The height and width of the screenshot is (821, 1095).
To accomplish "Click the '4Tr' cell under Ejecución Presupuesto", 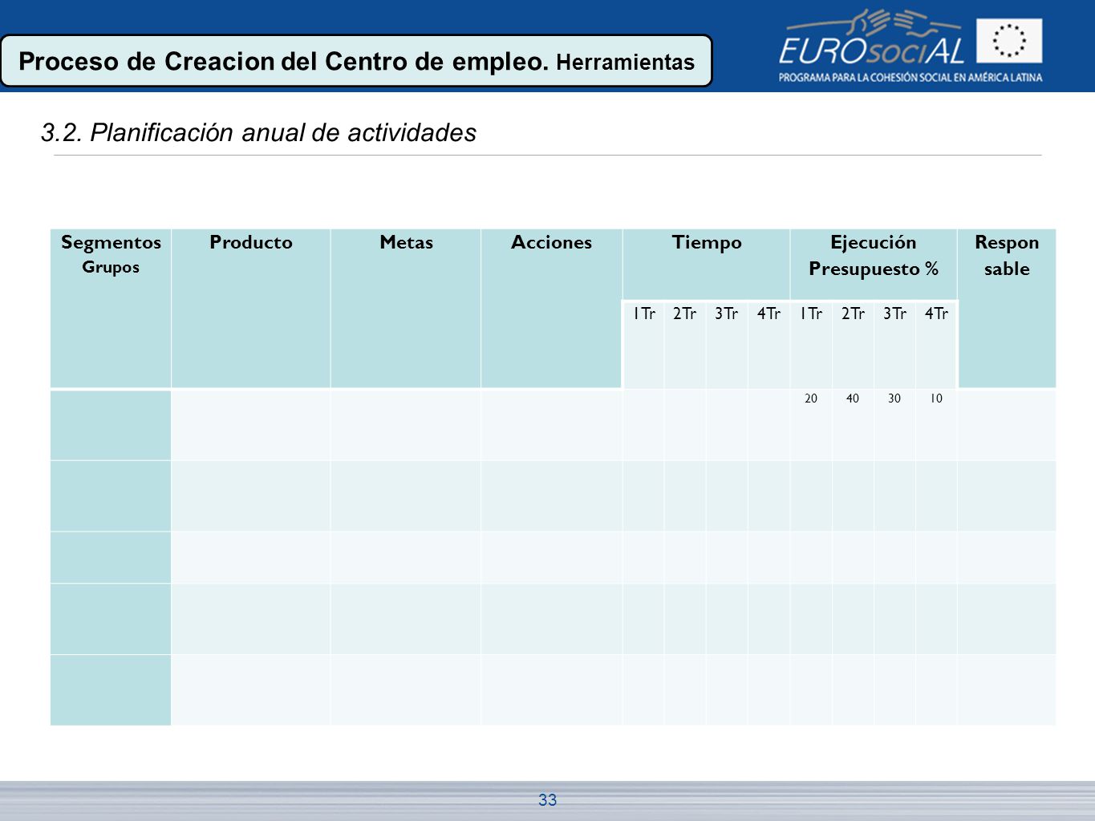I will tap(936, 345).
